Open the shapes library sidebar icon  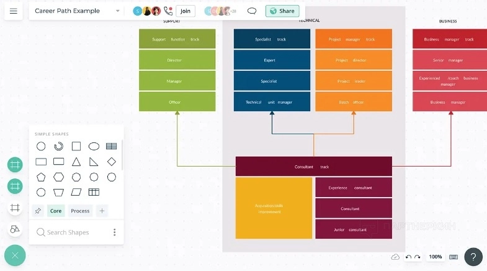[x=15, y=229]
